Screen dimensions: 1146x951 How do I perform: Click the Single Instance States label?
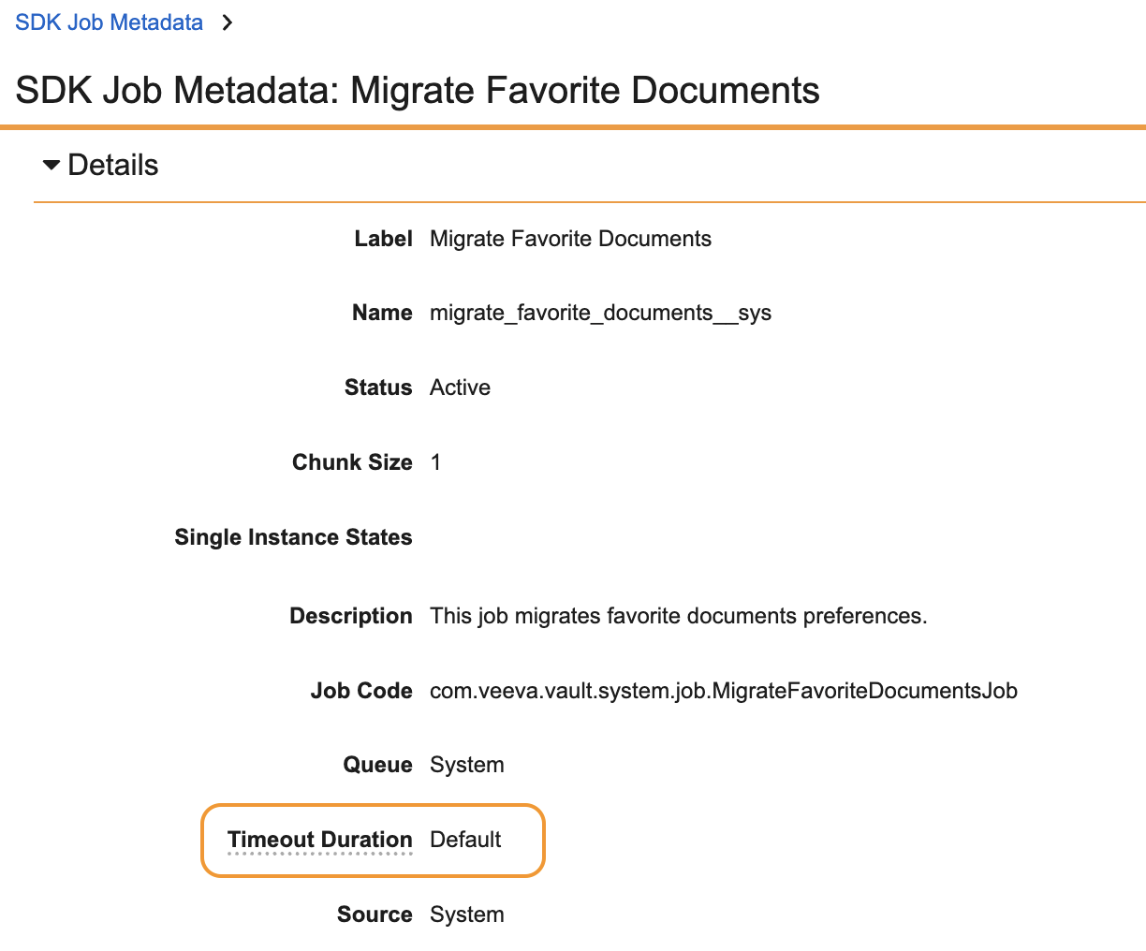293,537
